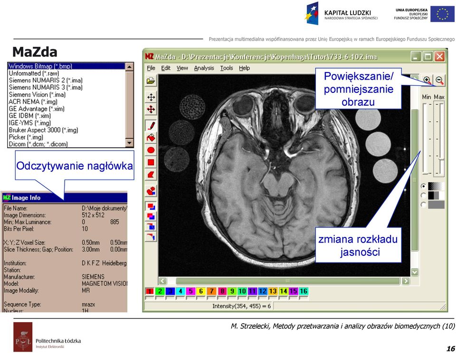Screen dimensions: 456x353
Task: Choose Unformatted (*.raw) format
Action: [x=66, y=73]
